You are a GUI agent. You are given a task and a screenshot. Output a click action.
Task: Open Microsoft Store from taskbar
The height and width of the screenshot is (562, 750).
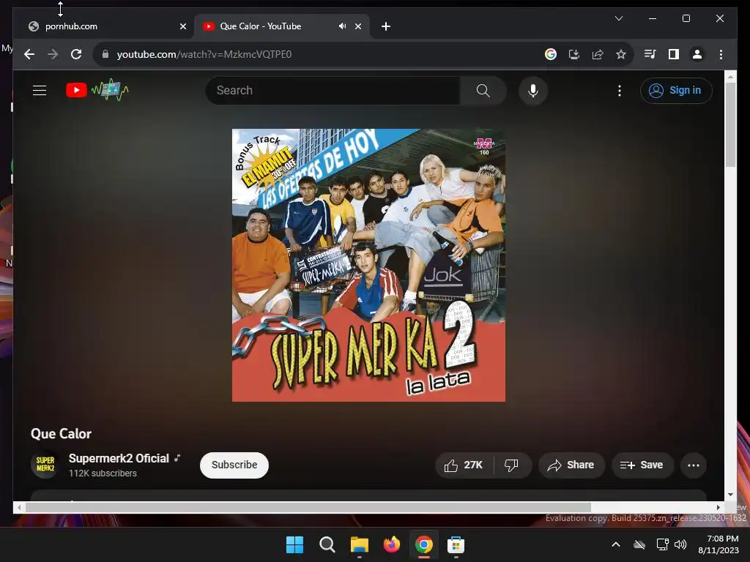[456, 544]
